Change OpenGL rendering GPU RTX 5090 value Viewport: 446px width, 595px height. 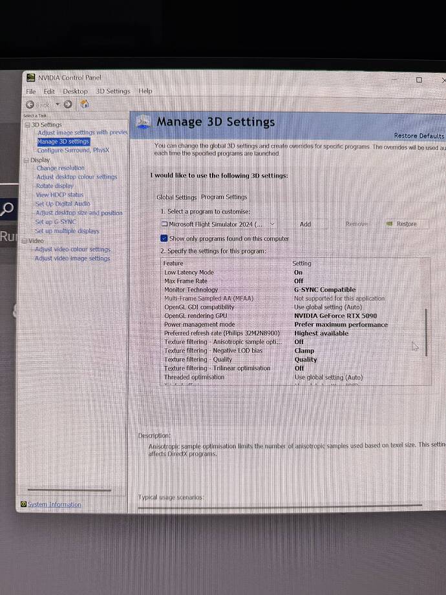[335, 316]
